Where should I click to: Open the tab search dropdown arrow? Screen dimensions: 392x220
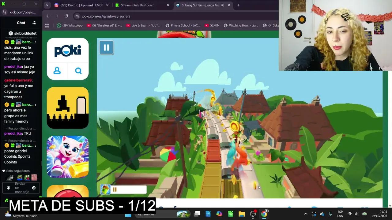point(47,5)
